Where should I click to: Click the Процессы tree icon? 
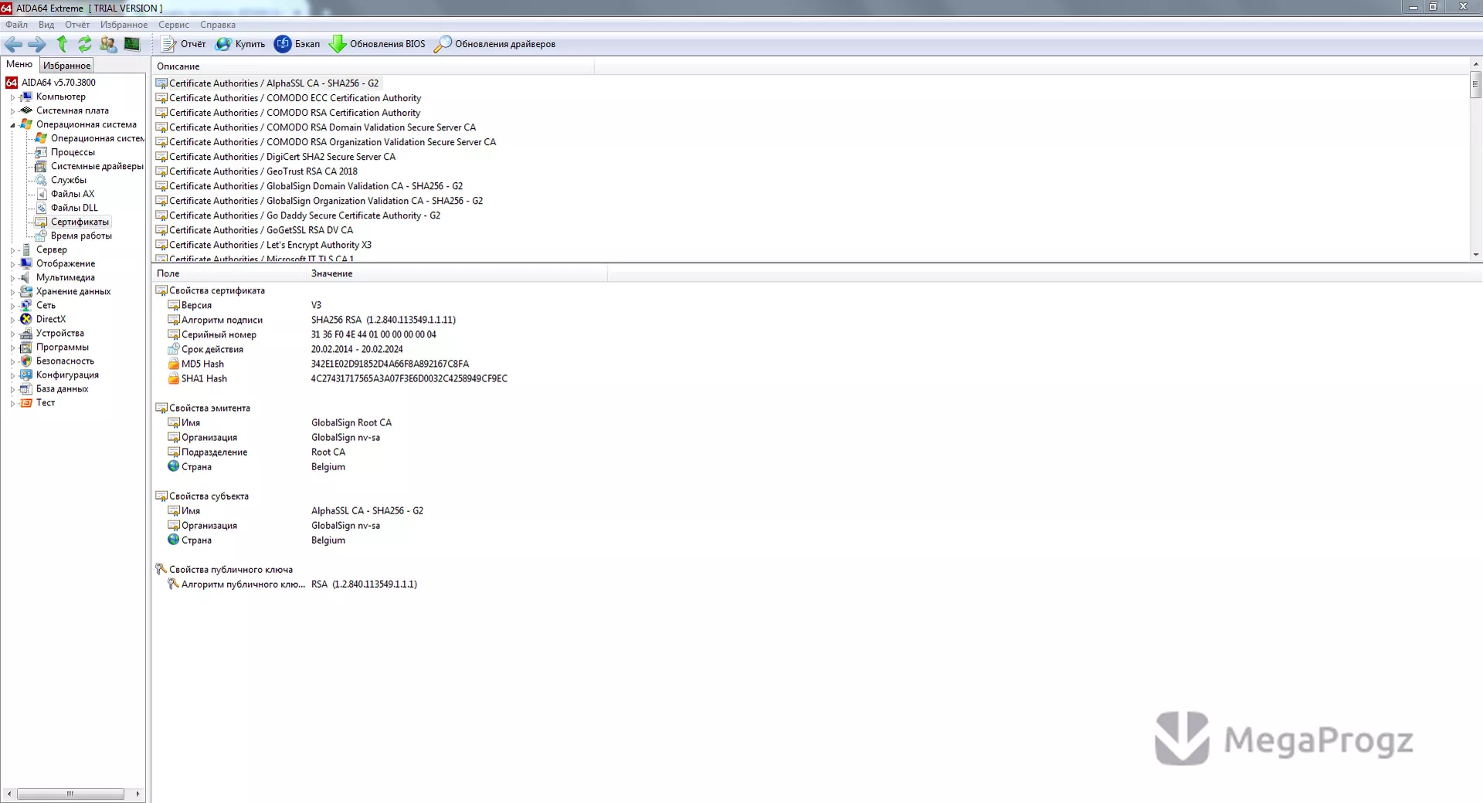[41, 152]
